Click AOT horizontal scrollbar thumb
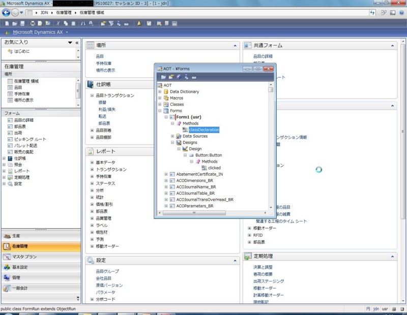 (x=194, y=213)
